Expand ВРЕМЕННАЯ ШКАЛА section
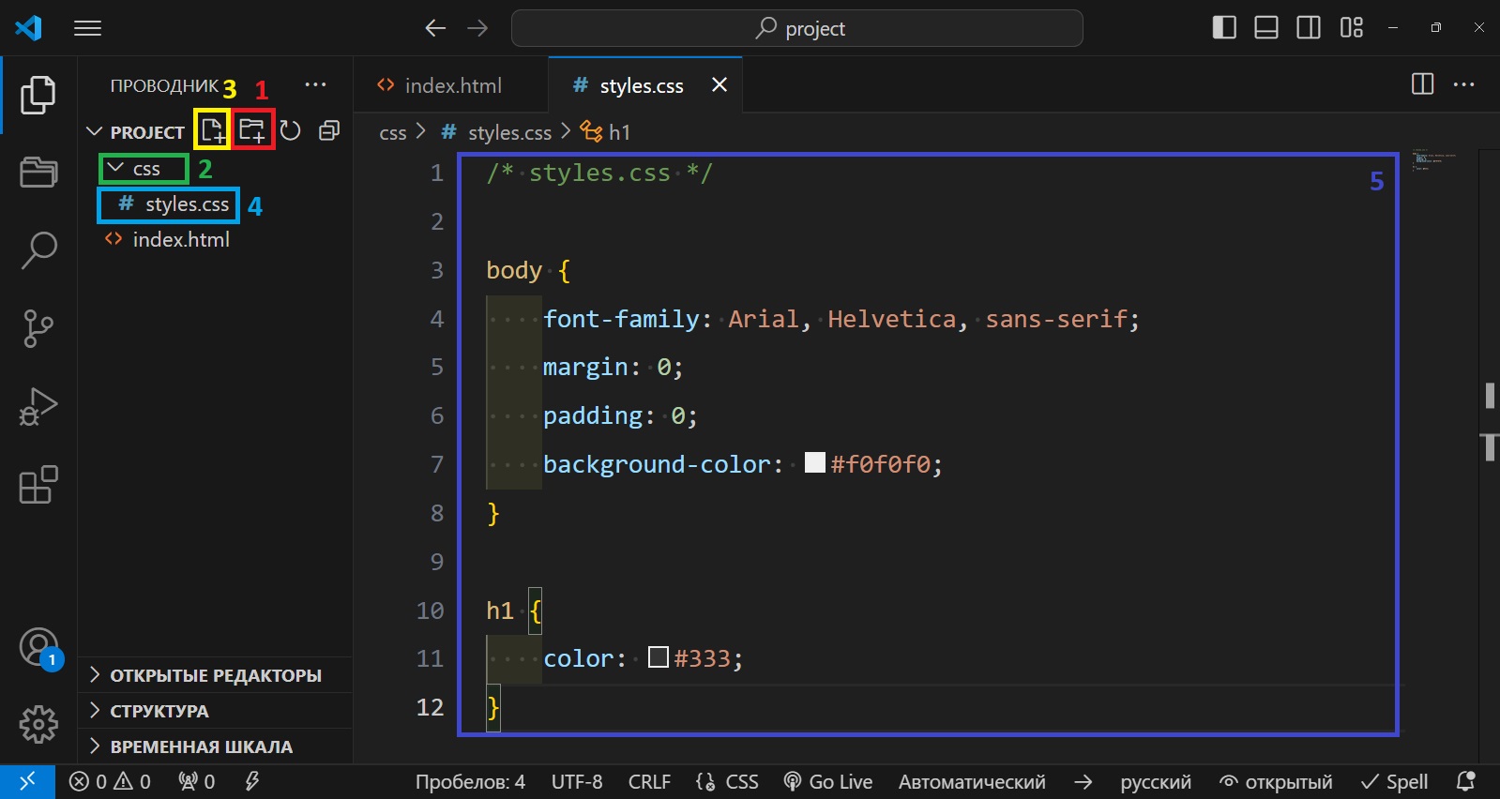This screenshot has height=799, width=1500. 216,746
